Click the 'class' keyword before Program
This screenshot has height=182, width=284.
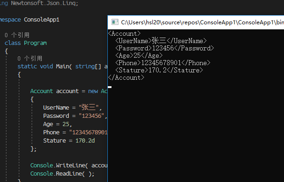(13, 43)
